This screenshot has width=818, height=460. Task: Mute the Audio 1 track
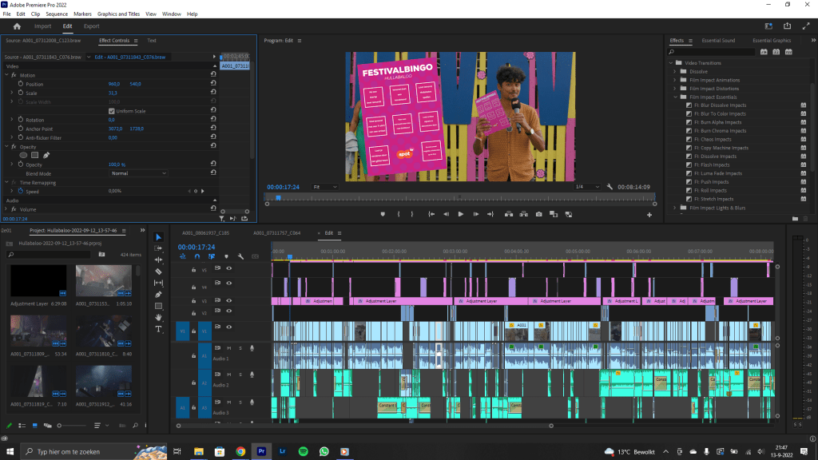(229, 348)
